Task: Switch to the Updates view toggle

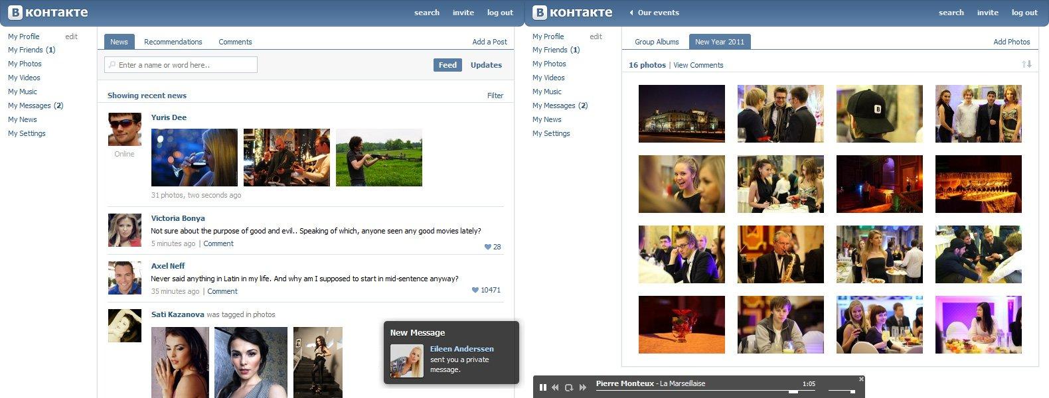Action: pyautogui.click(x=486, y=65)
